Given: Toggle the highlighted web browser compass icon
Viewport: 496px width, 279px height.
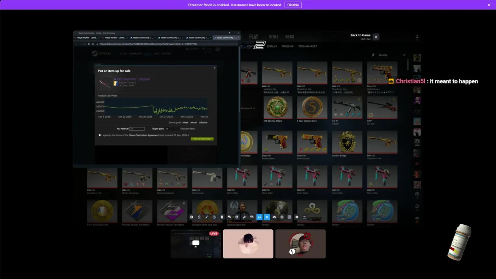Looking at the screenshot, I should (x=267, y=217).
